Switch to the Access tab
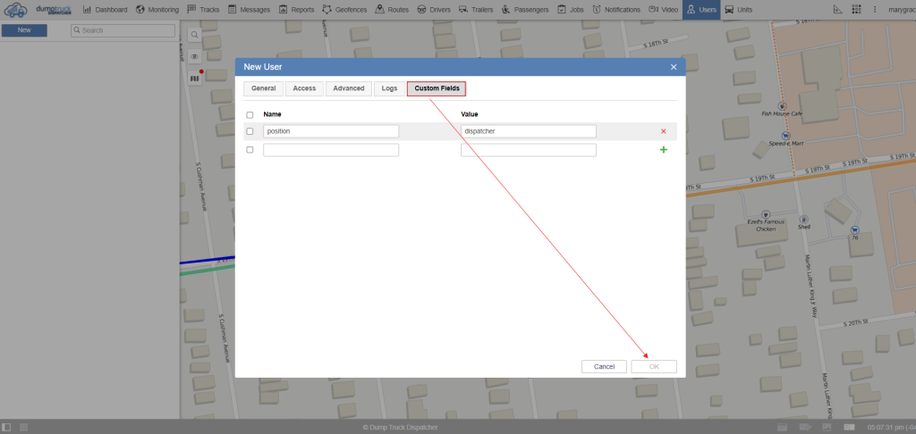Image resolution: width=916 pixels, height=434 pixels. tap(304, 88)
